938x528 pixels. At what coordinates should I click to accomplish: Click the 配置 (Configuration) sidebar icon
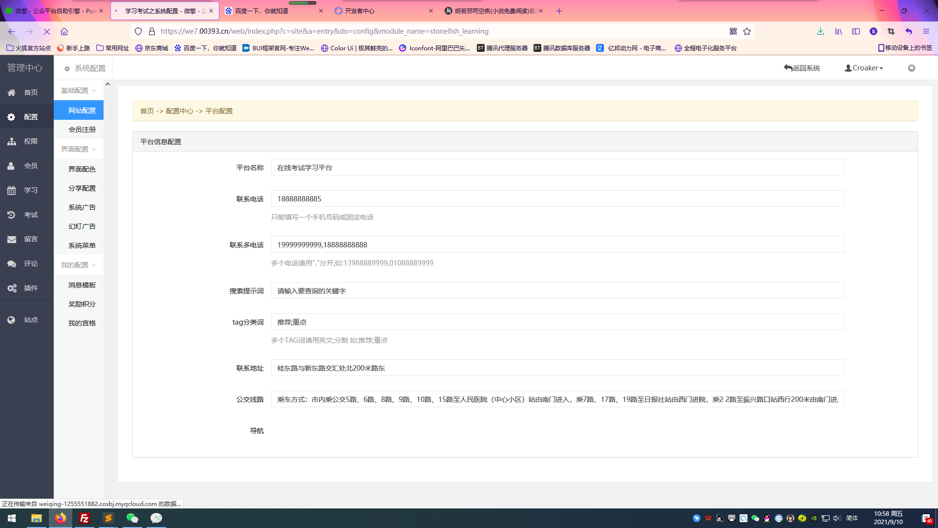point(26,117)
